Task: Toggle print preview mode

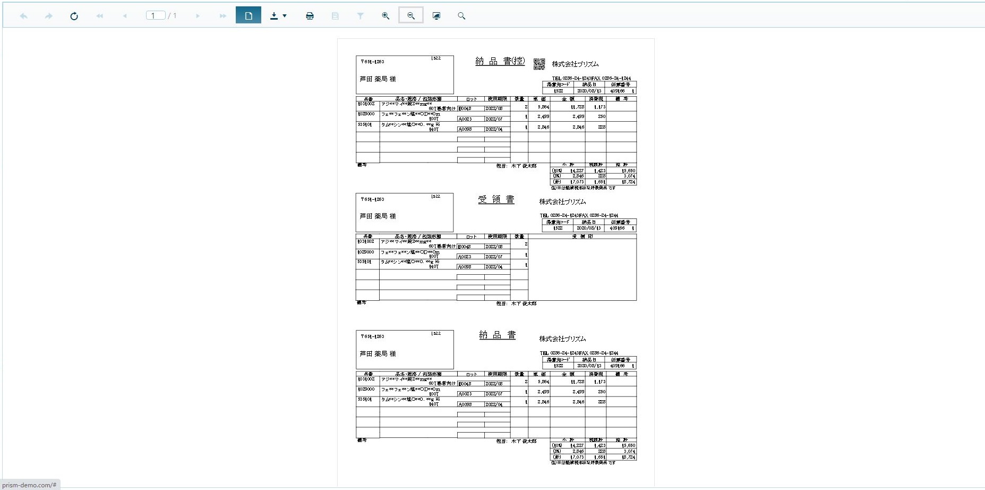Action: pyautogui.click(x=249, y=15)
